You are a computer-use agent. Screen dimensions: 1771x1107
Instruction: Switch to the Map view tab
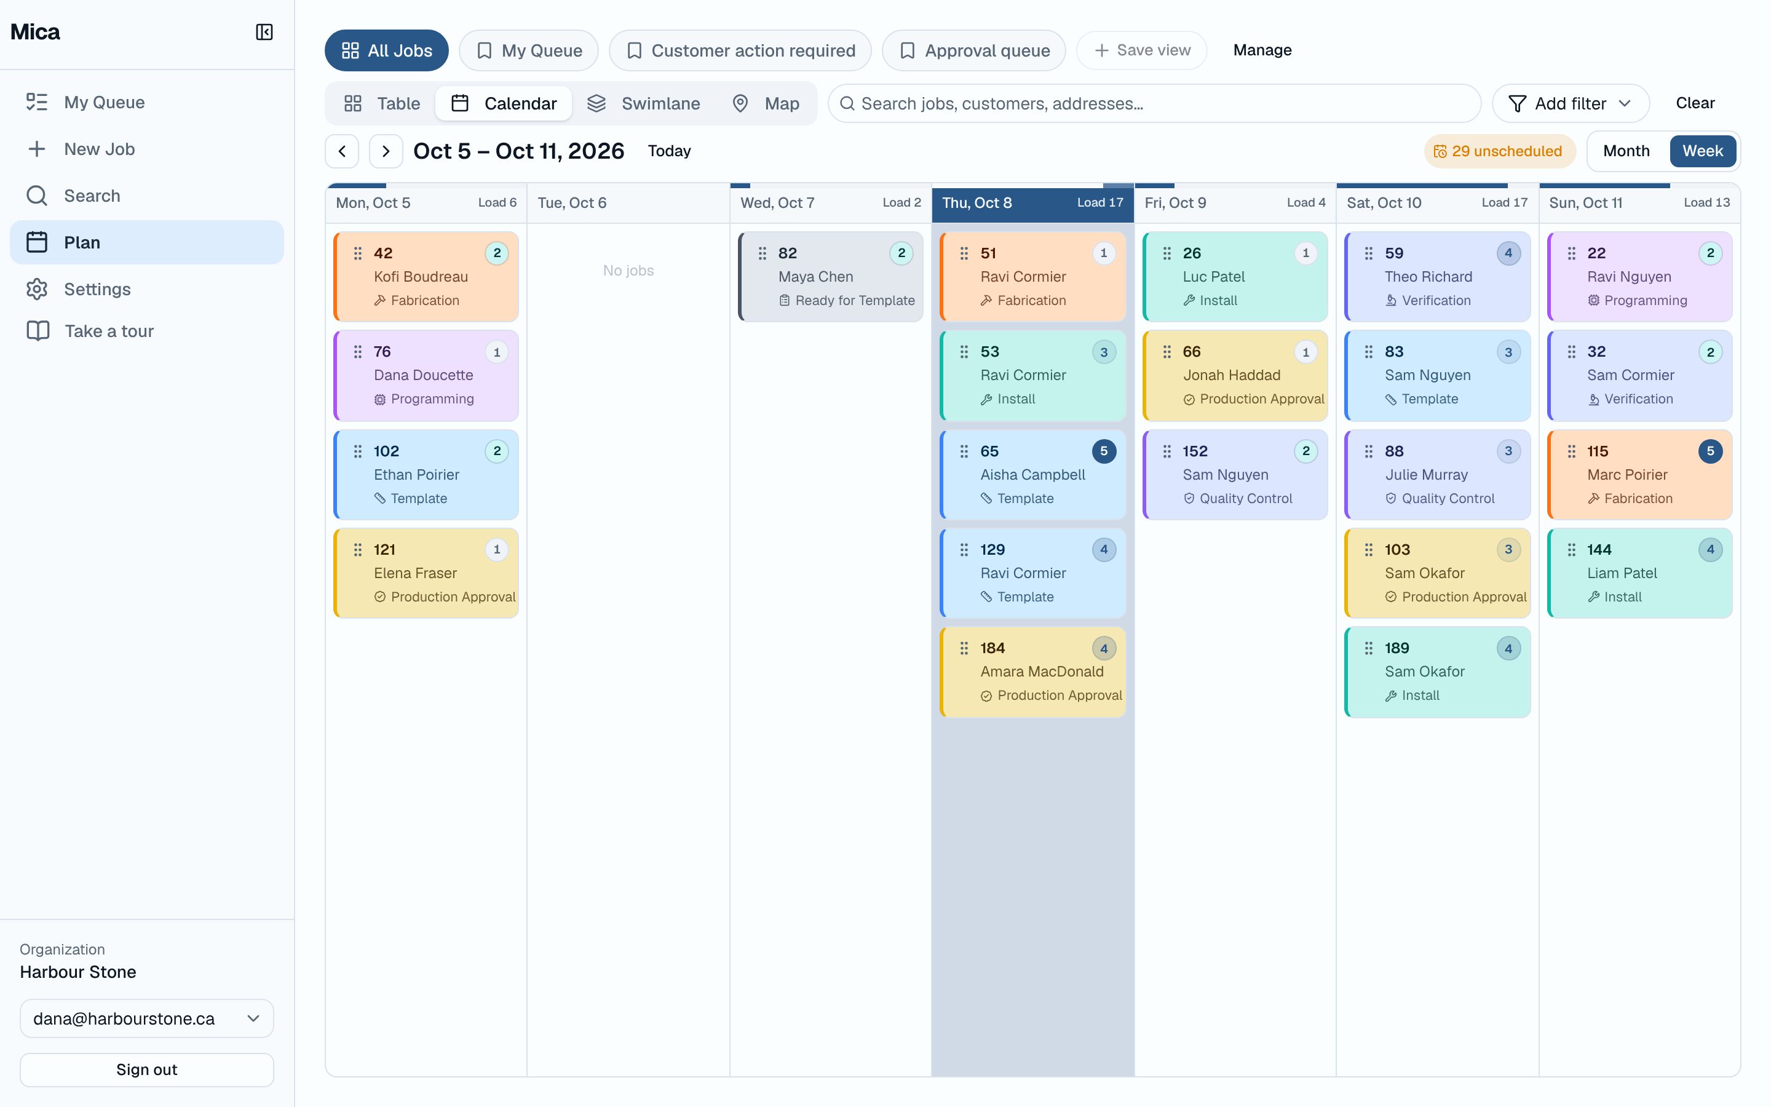766,103
